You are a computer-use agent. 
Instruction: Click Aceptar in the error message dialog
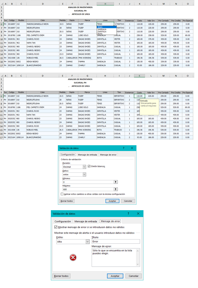115,276
